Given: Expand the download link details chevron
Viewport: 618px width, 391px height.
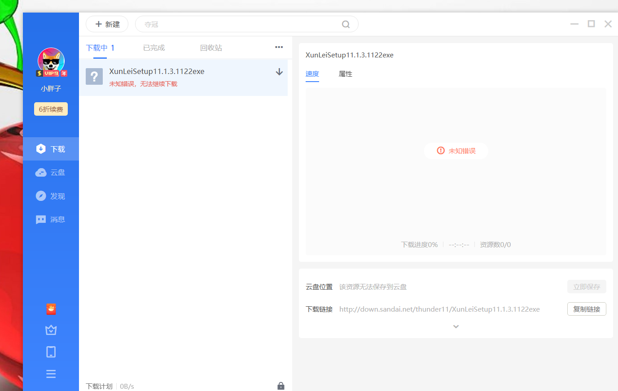Looking at the screenshot, I should pos(456,326).
